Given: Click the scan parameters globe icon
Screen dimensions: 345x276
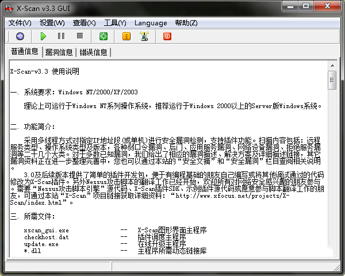Looking at the screenshot, I should tap(20, 36).
